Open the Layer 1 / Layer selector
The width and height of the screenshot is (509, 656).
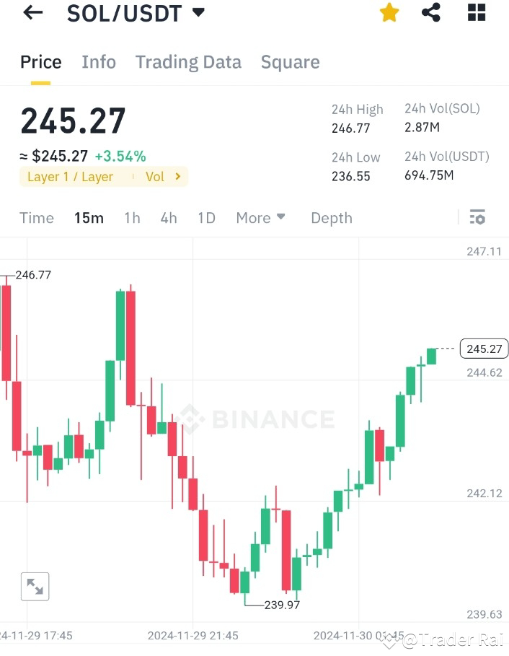tap(72, 177)
